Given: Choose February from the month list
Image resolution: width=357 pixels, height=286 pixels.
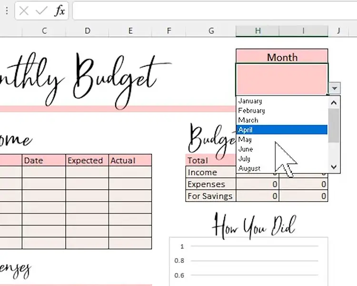Looking at the screenshot, I should tap(282, 111).
